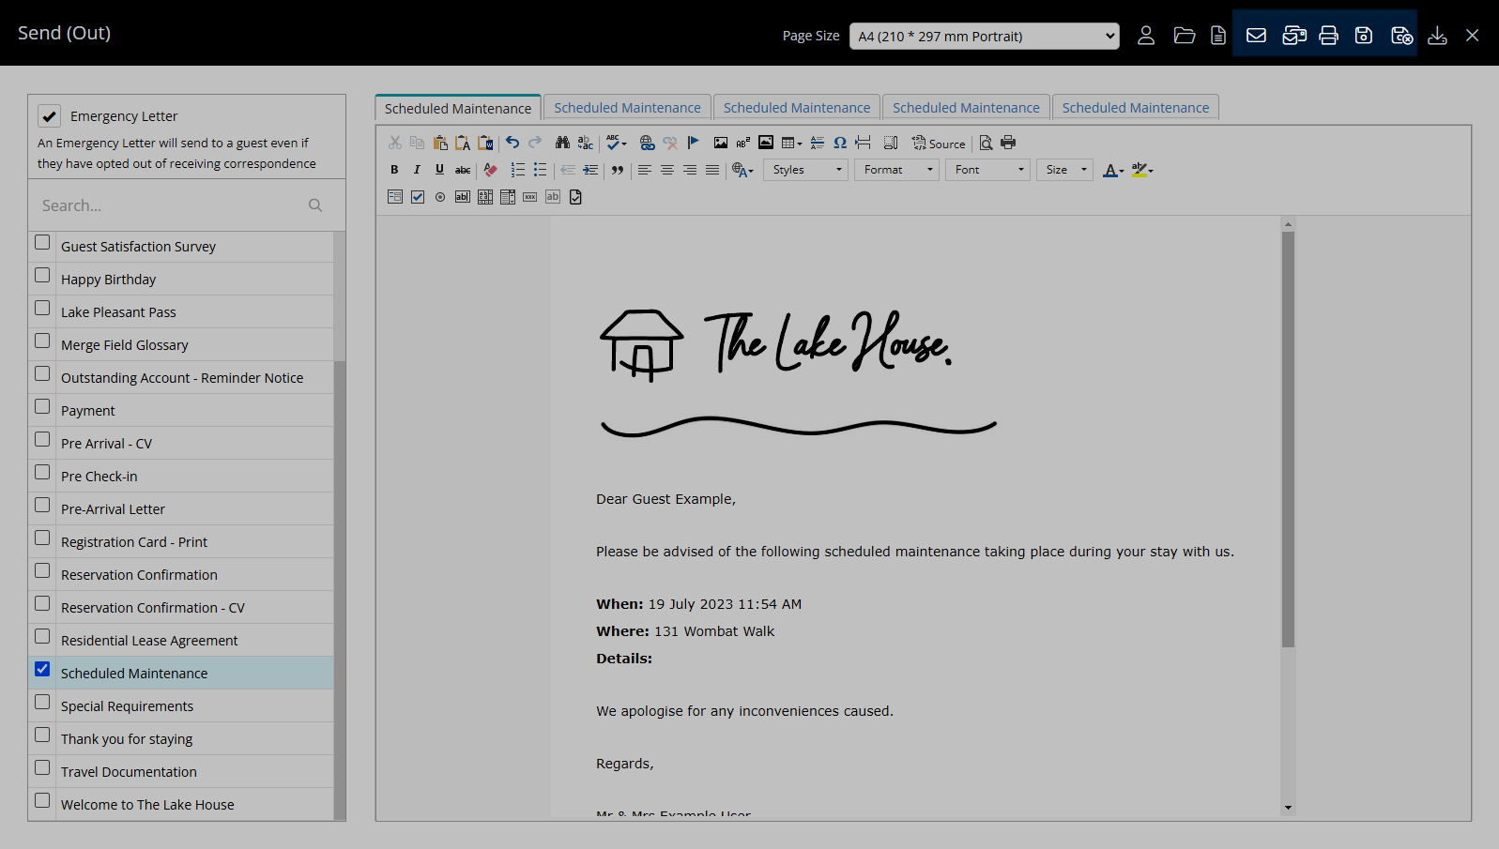The height and width of the screenshot is (849, 1499).
Task: Open the text color picker
Action: pos(1113,170)
